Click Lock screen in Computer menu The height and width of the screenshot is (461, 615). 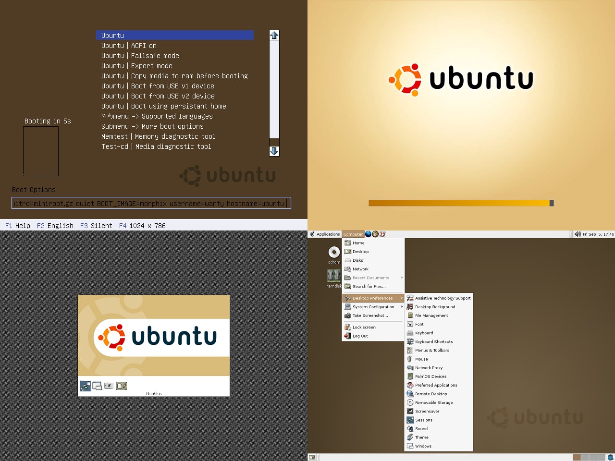click(x=364, y=328)
